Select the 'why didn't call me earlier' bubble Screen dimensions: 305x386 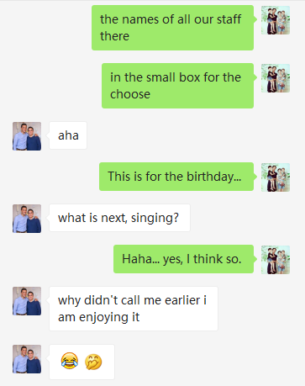pos(134,309)
